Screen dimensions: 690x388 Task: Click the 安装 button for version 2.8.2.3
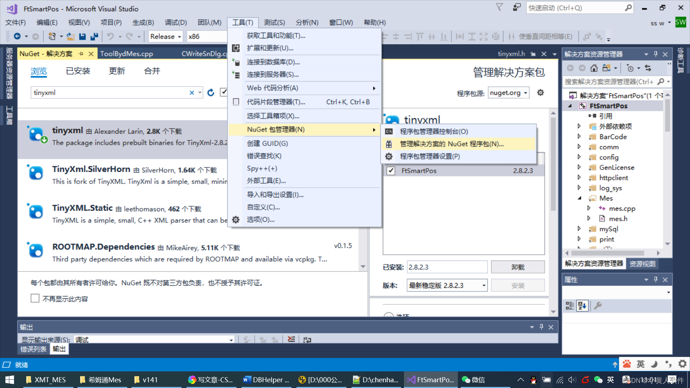coord(517,285)
